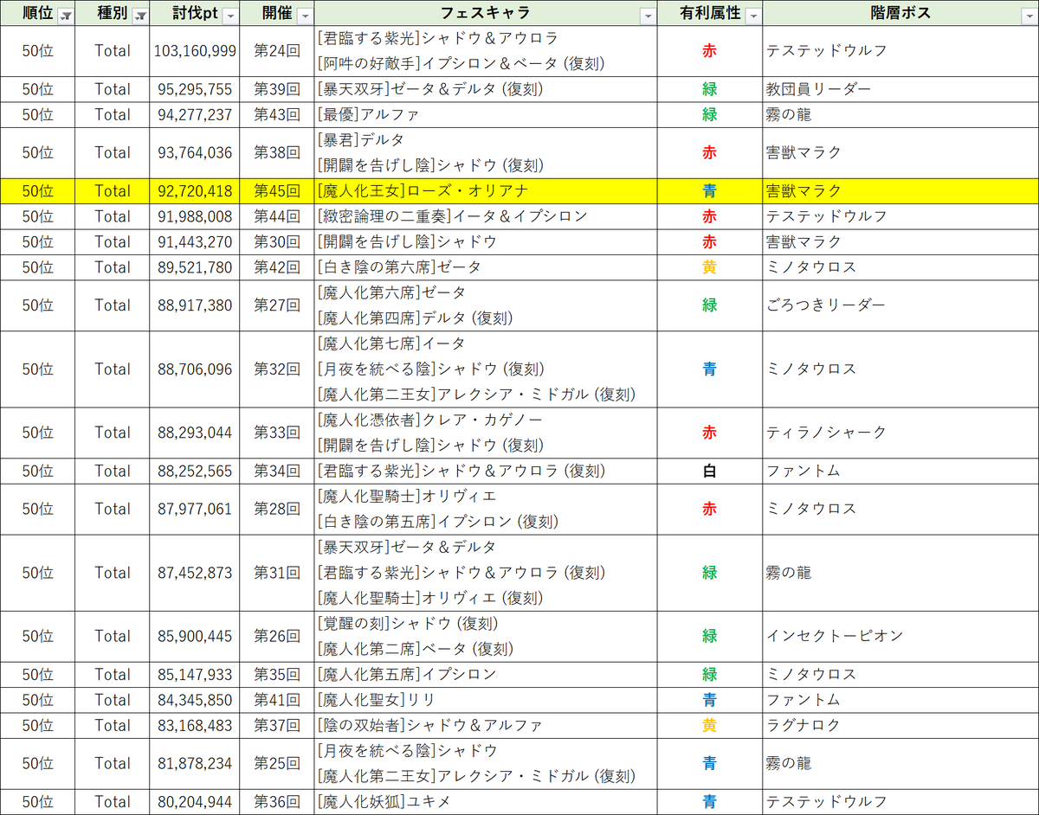This screenshot has width=1039, height=815.
Task: Open the 討伐pt column filter dropdown
Action: 229,16
